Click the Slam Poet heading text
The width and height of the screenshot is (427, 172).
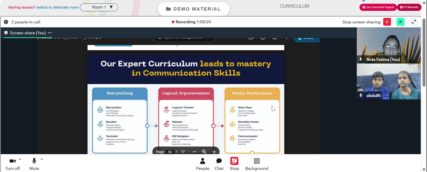245,107
